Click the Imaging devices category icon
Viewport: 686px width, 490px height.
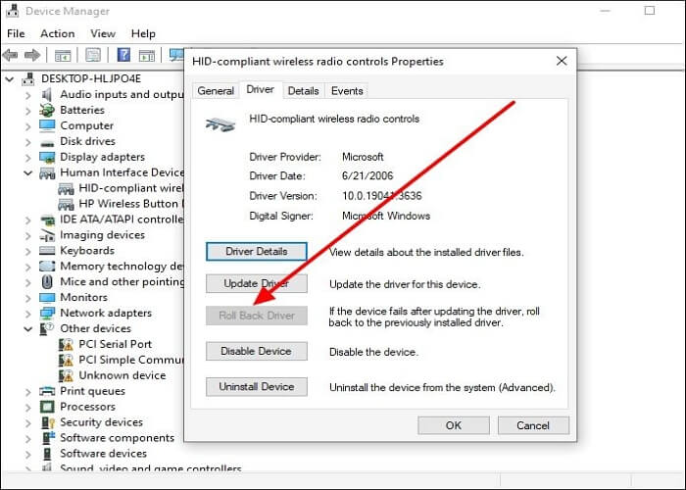47,235
